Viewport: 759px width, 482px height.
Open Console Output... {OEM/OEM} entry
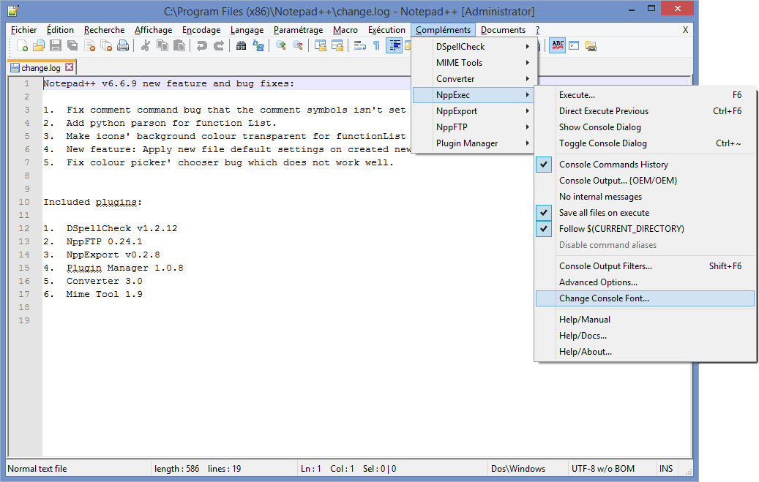tap(645, 181)
